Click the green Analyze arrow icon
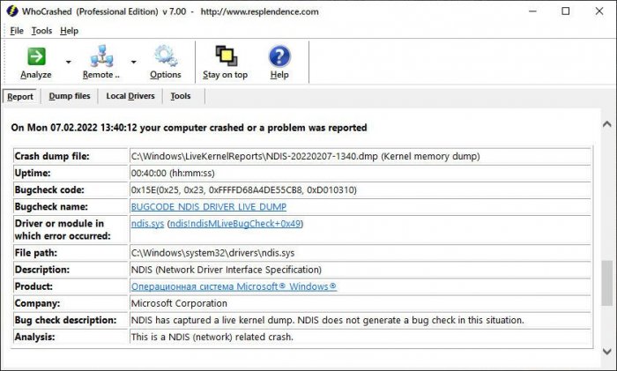 (x=36, y=56)
